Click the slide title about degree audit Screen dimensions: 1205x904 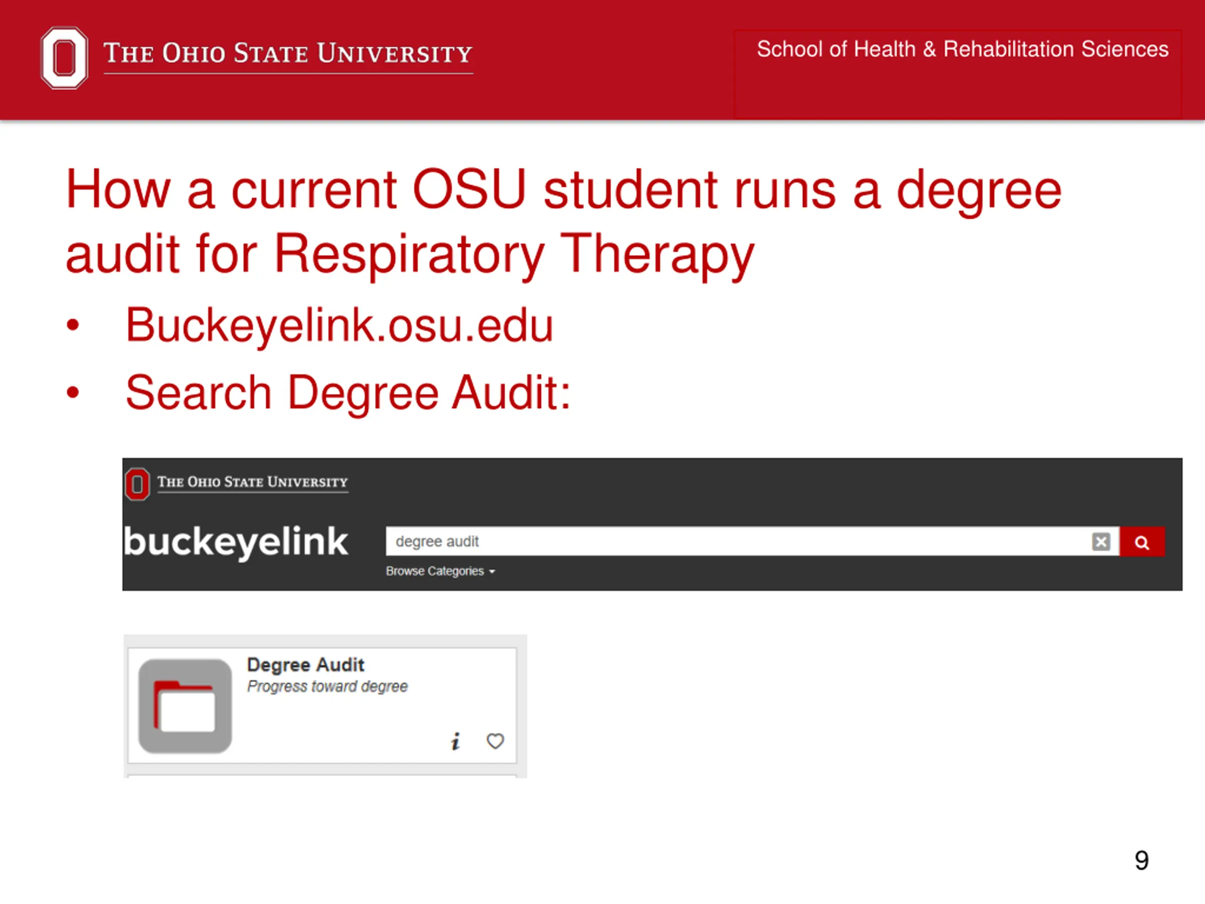point(564,222)
